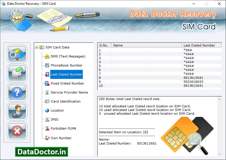
Task: Click the Search SIM card sidebar button
Action: [17, 54]
